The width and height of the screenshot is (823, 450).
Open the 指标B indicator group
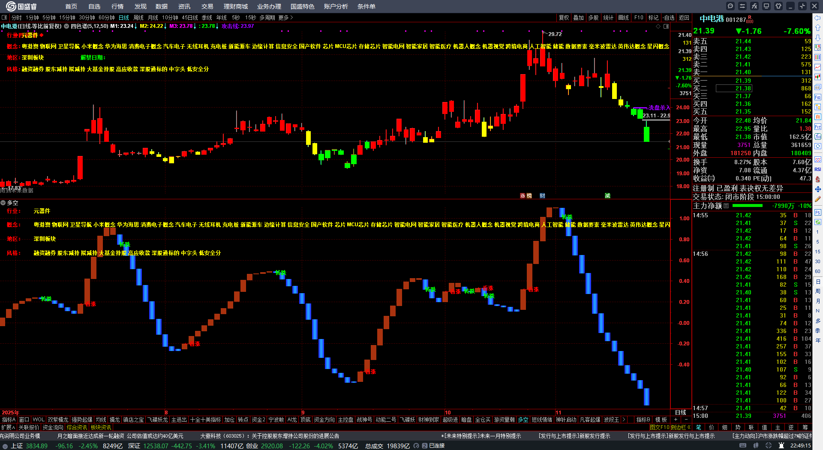643,420
